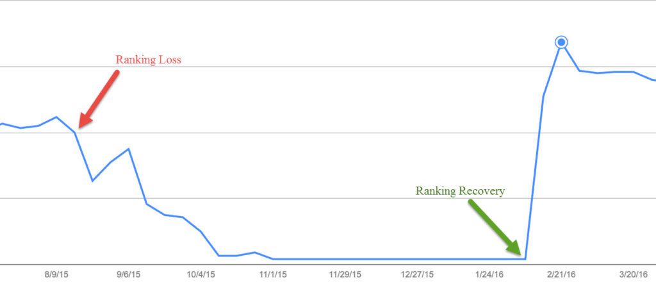Click the line point where ranking loss begins
Viewport: 656px width, 284px height.
(75, 132)
